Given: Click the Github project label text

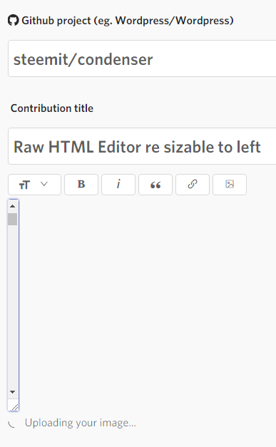Looking at the screenshot, I should [x=128, y=21].
